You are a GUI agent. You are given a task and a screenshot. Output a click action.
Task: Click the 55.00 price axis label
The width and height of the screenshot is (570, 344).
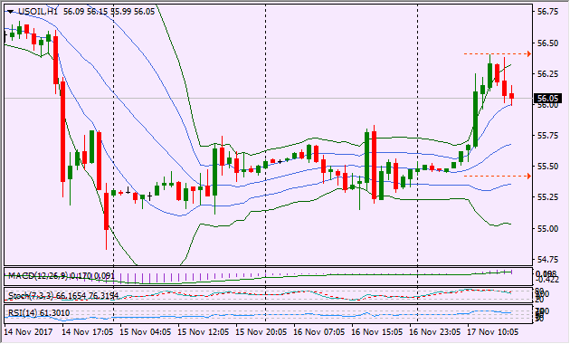[547, 229]
